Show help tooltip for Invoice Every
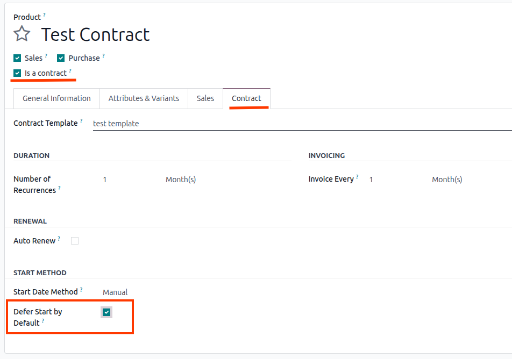 pyautogui.click(x=357, y=177)
